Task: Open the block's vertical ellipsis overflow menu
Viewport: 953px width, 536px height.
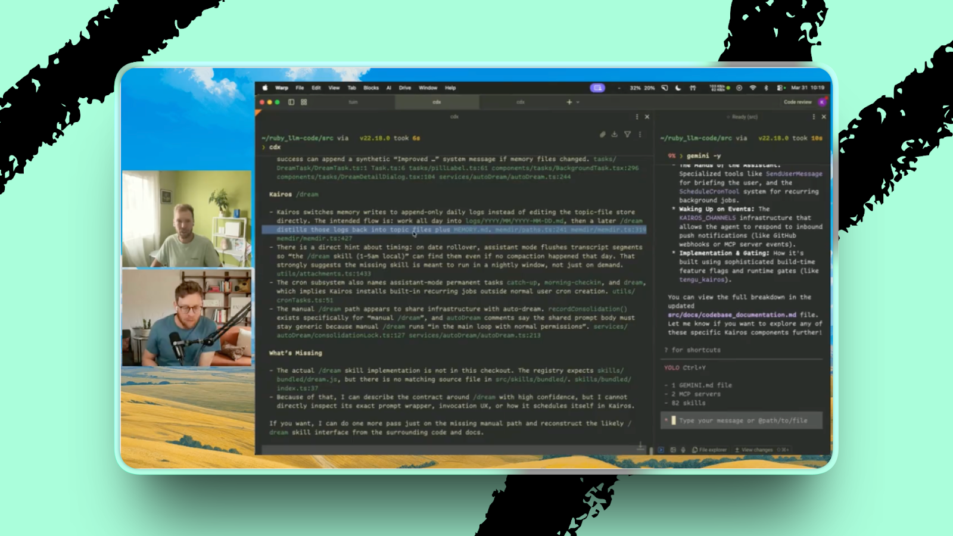Action: pos(640,135)
